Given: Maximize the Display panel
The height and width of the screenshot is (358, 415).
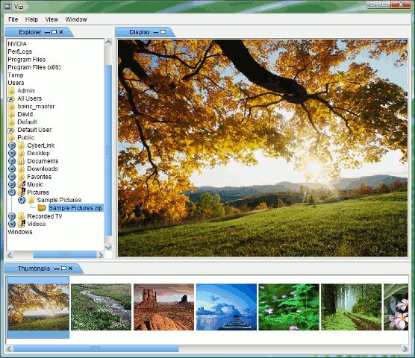Looking at the screenshot, I should [163, 32].
